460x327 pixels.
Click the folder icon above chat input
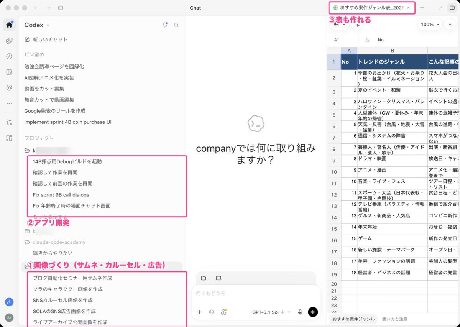(x=204, y=278)
